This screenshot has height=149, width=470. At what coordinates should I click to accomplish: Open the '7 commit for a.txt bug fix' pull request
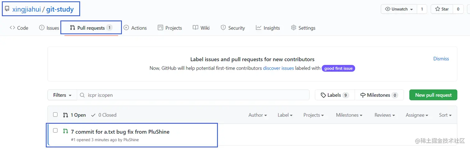(120, 132)
